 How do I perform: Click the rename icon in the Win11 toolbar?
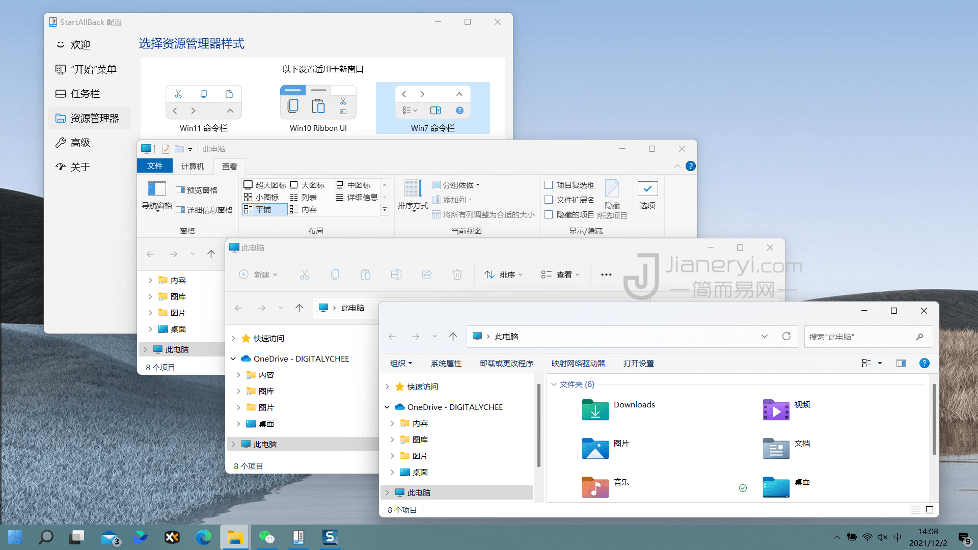click(396, 274)
